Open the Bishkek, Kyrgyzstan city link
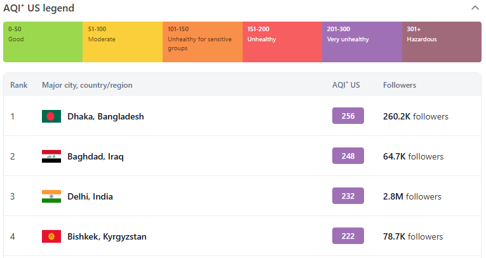 pos(107,236)
